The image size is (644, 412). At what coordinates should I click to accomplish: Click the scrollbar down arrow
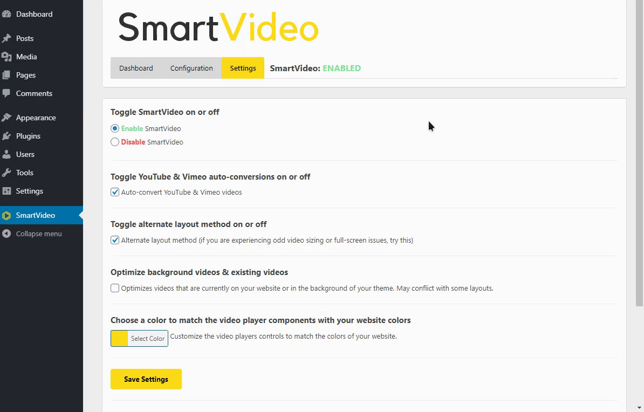640,408
